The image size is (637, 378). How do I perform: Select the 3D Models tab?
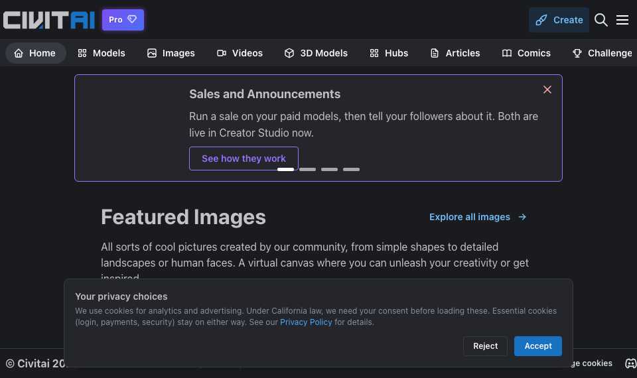[x=316, y=53]
